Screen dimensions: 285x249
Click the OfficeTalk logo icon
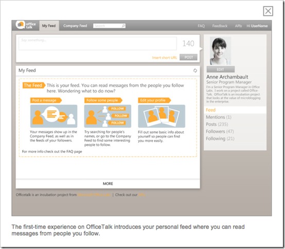point(21,25)
